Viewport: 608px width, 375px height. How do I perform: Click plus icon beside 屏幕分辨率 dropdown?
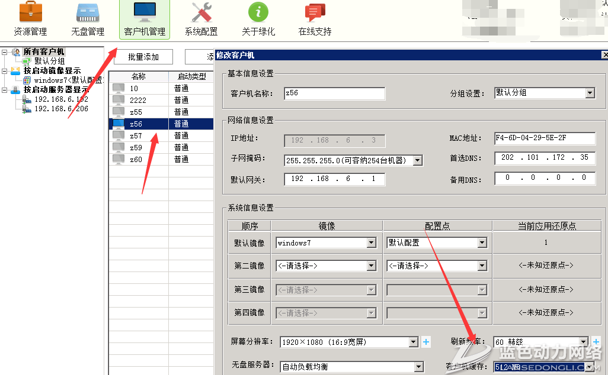[426, 342]
